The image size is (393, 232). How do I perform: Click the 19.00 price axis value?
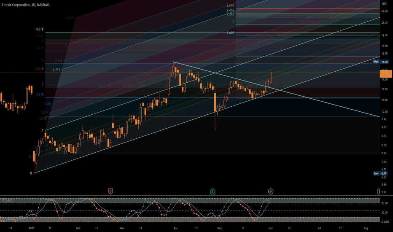click(385, 35)
